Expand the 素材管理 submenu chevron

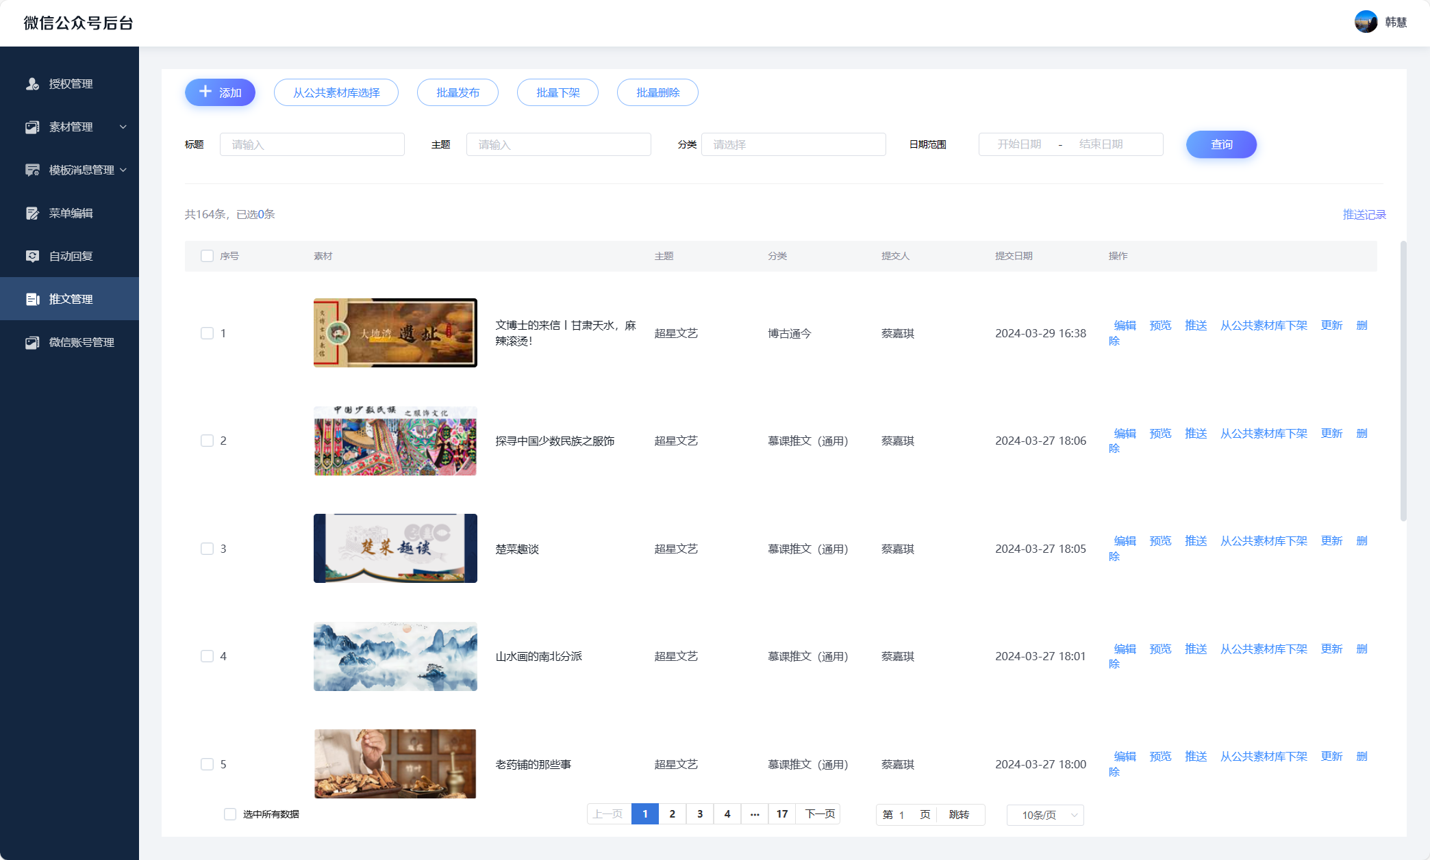point(123,127)
